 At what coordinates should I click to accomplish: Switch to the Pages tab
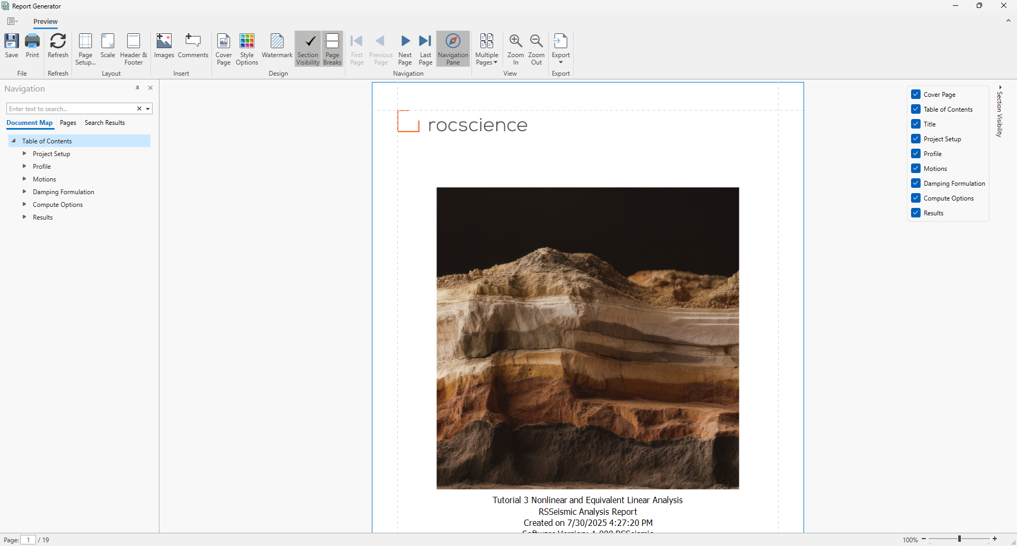point(68,123)
